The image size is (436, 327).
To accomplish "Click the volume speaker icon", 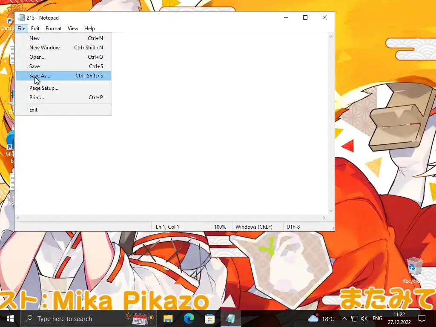I will 364,318.
